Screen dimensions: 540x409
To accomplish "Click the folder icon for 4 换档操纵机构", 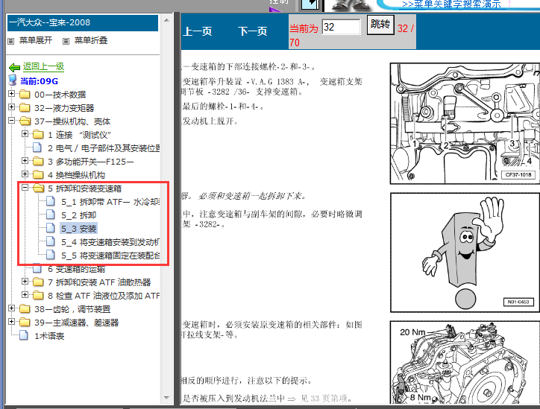I will (38, 175).
